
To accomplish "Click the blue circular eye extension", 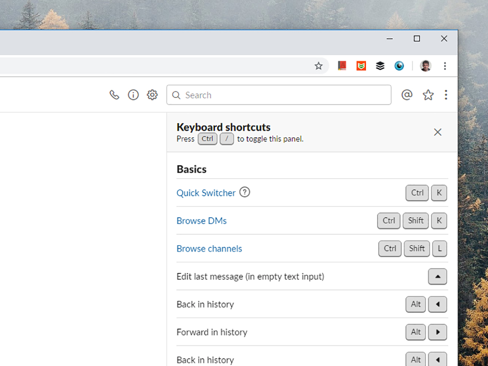I will 399,66.
